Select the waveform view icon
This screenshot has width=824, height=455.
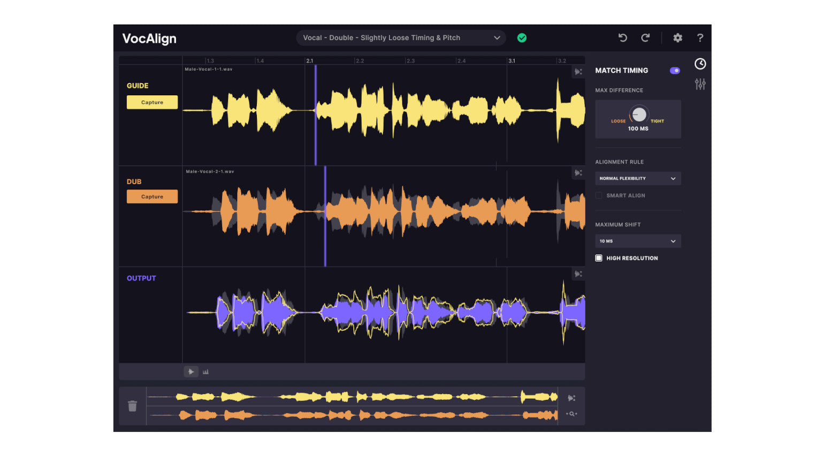tap(191, 371)
